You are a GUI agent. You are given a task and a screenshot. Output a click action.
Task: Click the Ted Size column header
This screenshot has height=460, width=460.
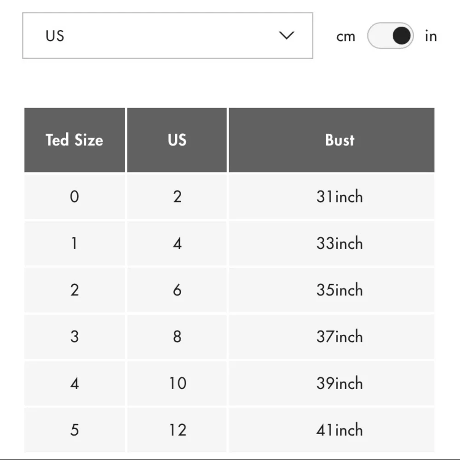coord(75,140)
